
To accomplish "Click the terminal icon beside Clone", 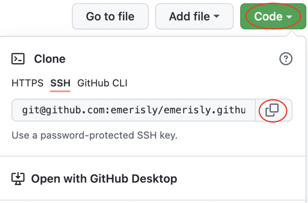I will click(x=18, y=59).
